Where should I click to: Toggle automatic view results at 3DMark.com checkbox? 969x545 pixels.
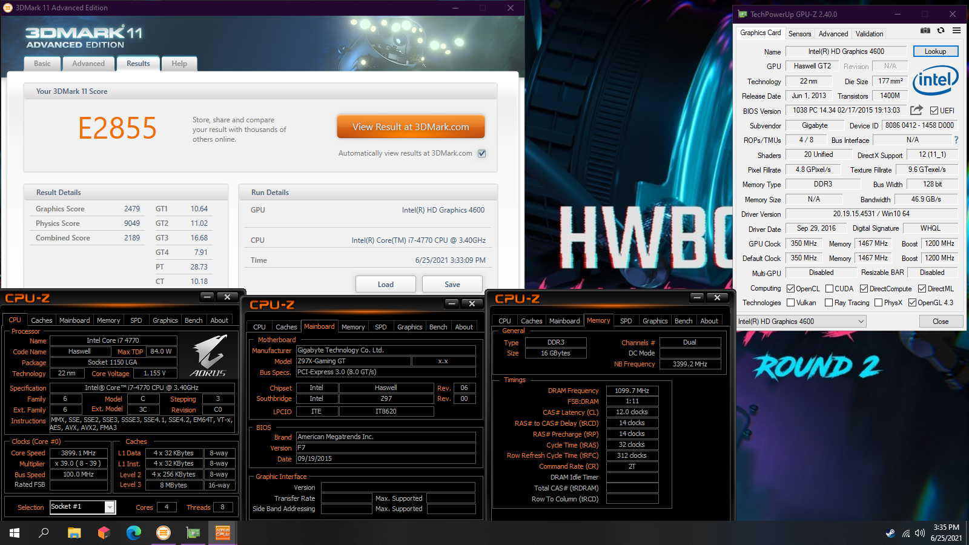[x=482, y=153]
